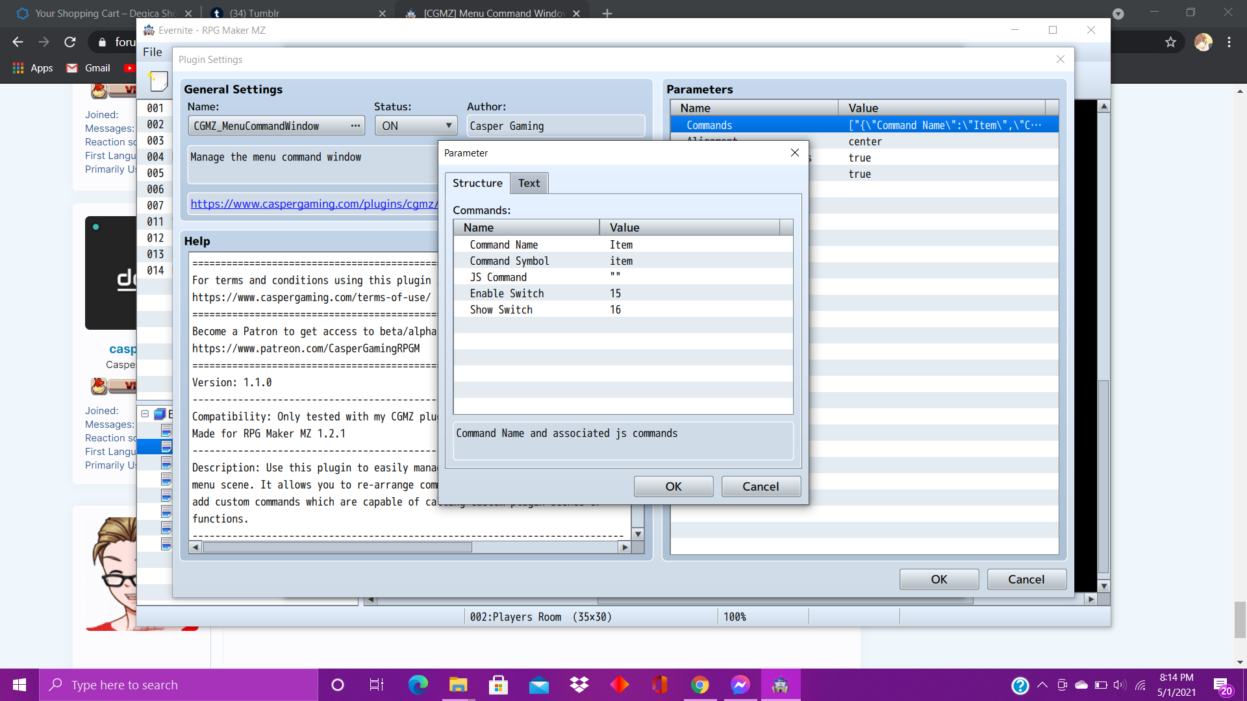Collapse the map tree root node
The image size is (1247, 701).
pyautogui.click(x=145, y=414)
